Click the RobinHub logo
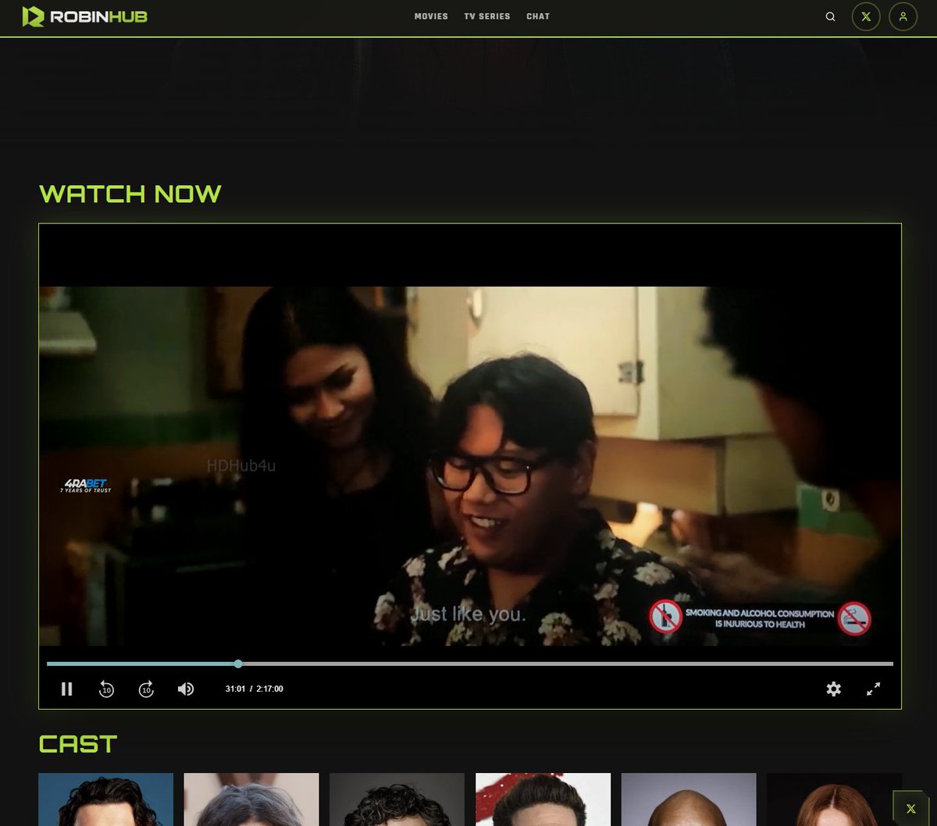937x826 pixels. click(x=84, y=16)
